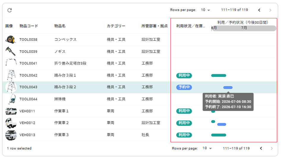The image size is (281, 157).
Task: Sort by カテゴリー column header
Action: click(x=116, y=26)
